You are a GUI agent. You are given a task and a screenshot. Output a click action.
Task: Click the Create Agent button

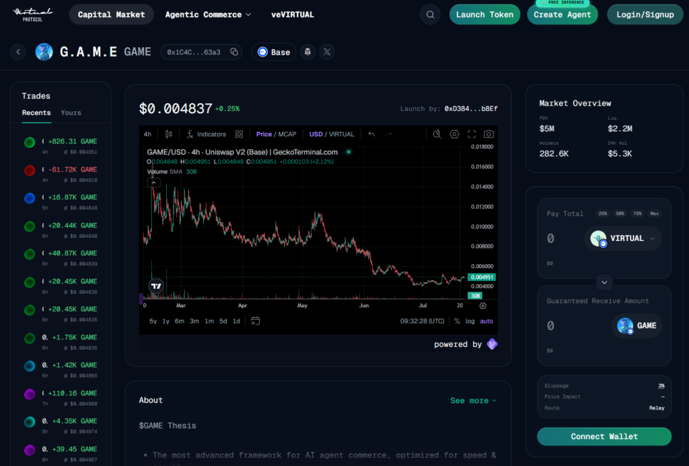tap(562, 15)
